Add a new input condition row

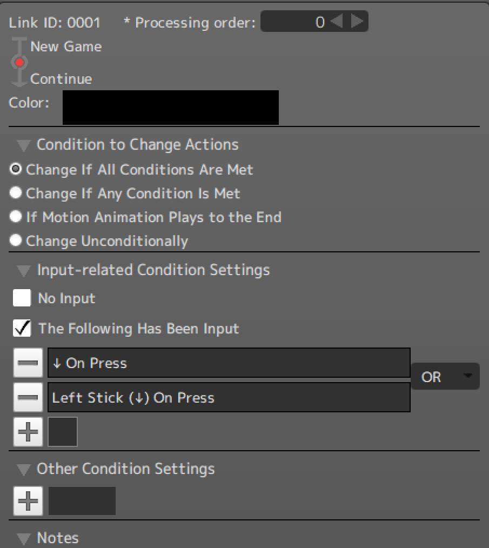point(28,432)
